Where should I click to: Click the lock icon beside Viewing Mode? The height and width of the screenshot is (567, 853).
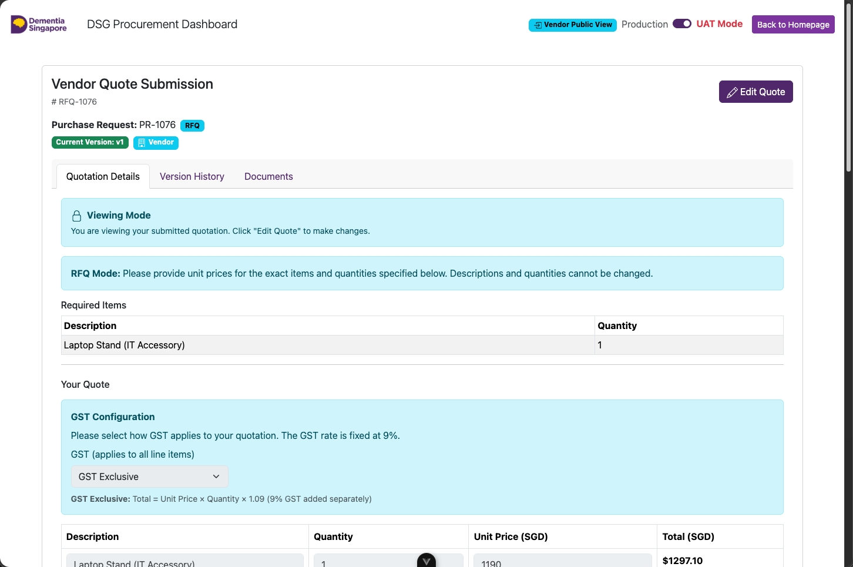76,216
